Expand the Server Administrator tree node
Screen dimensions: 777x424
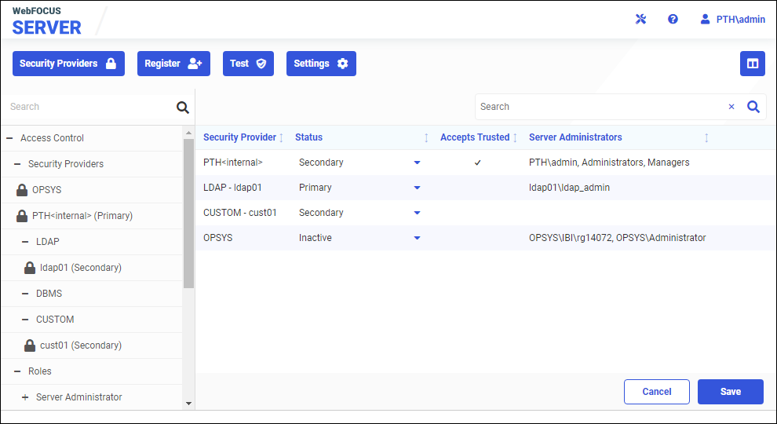point(25,397)
